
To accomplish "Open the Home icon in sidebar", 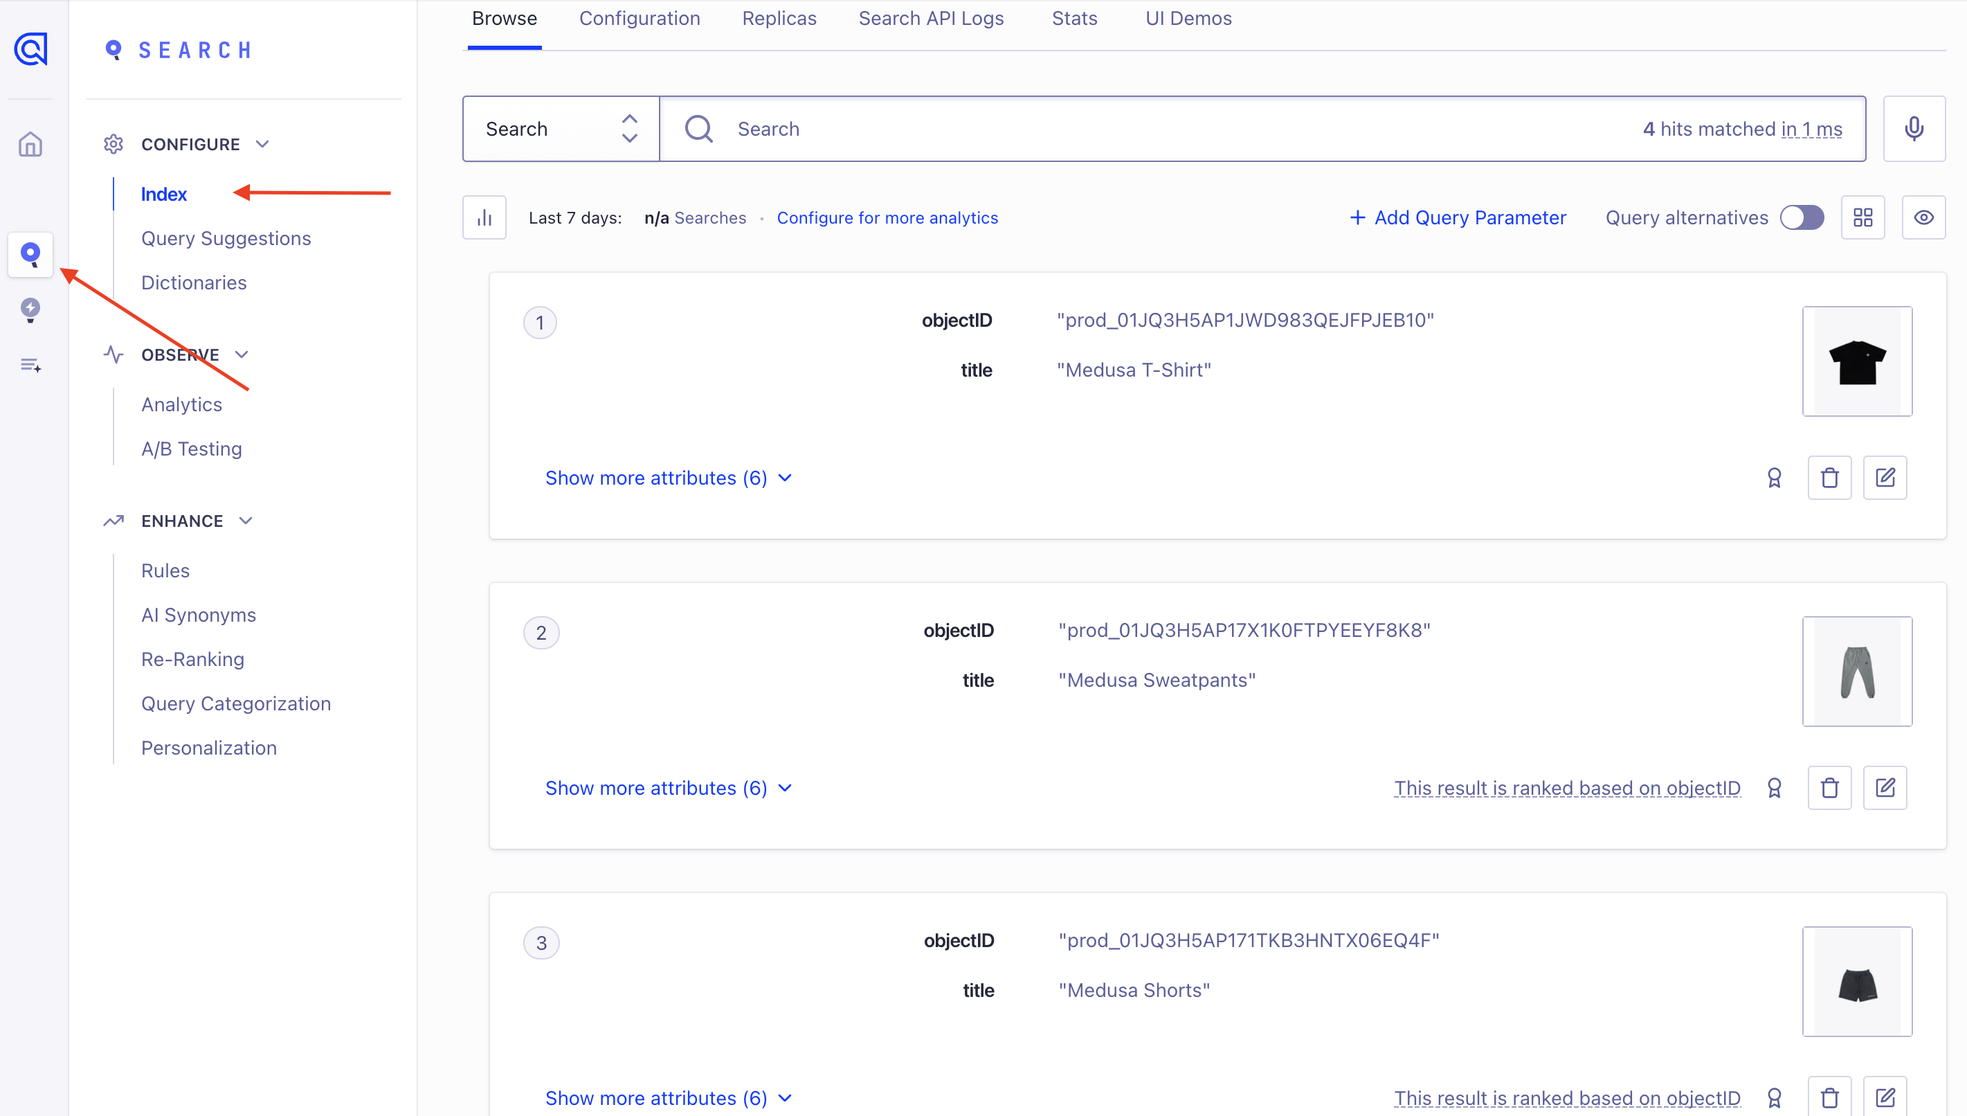I will coord(30,144).
